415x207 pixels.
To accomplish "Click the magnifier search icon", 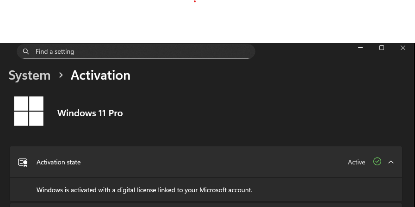I will coord(26,51).
